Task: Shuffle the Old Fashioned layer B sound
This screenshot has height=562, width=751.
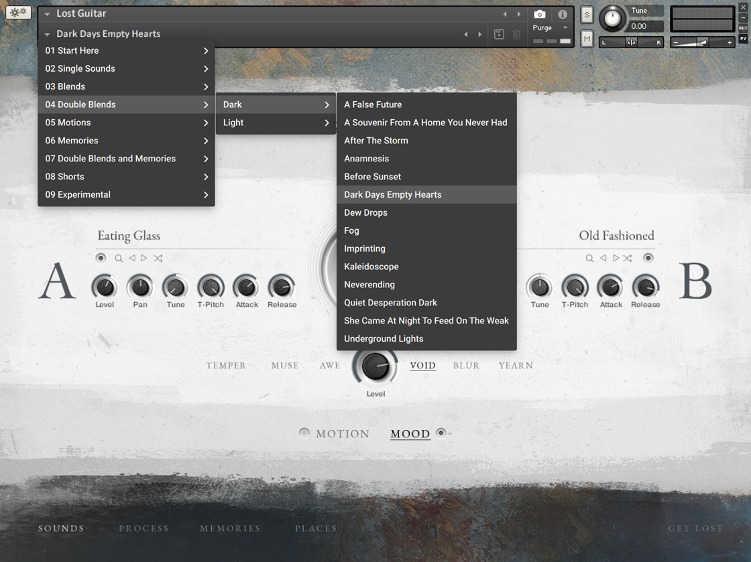Action: [x=628, y=258]
